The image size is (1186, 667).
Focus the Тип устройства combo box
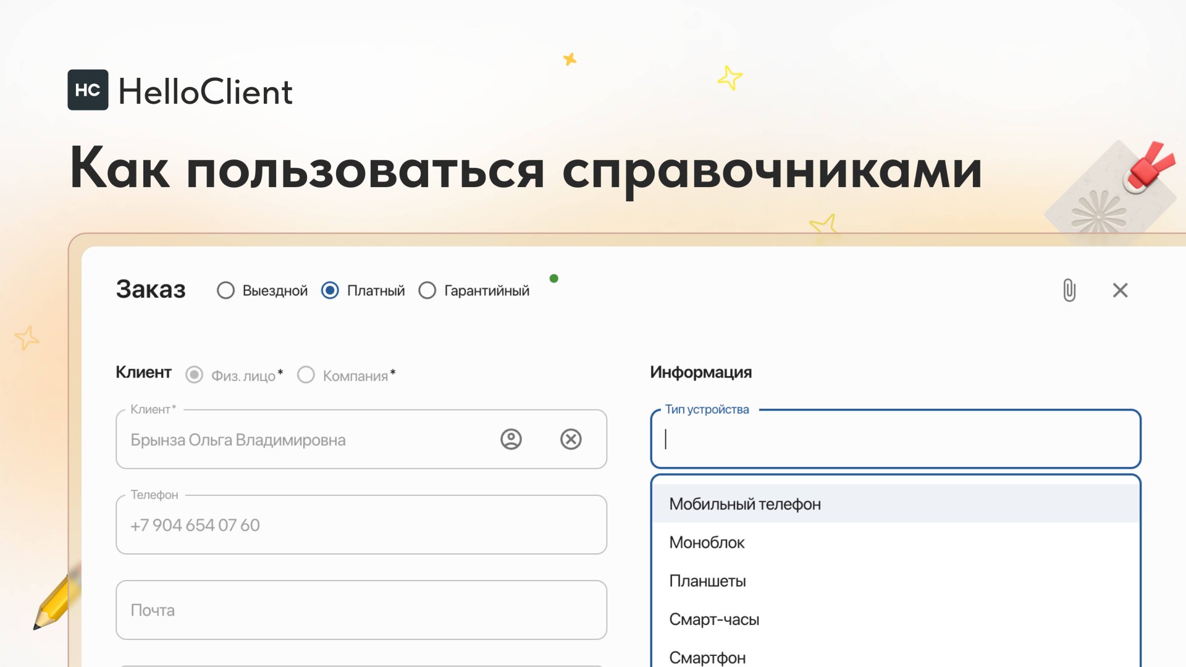(x=894, y=439)
